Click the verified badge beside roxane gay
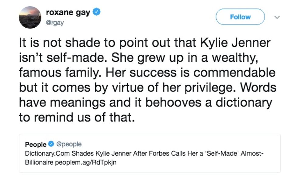The height and width of the screenshot is (177, 298). [97, 13]
